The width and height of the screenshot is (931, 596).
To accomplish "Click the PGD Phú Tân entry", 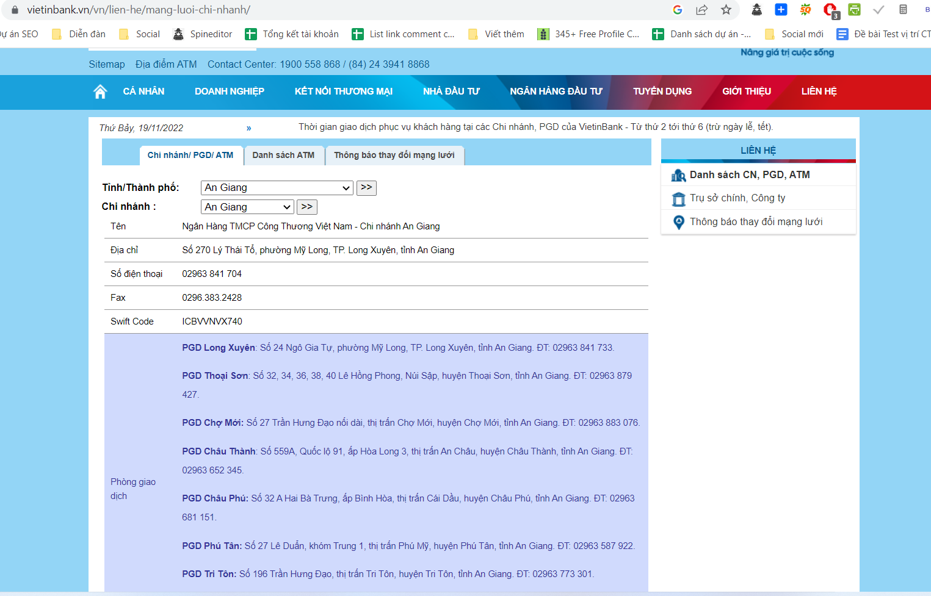I will pos(408,546).
